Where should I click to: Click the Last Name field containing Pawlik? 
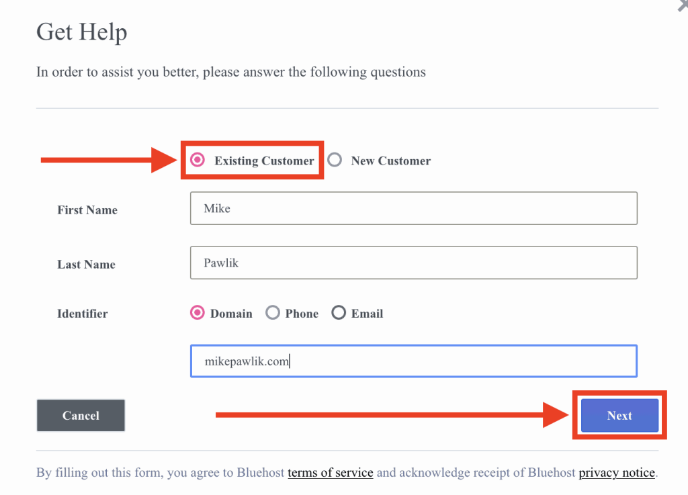(413, 263)
